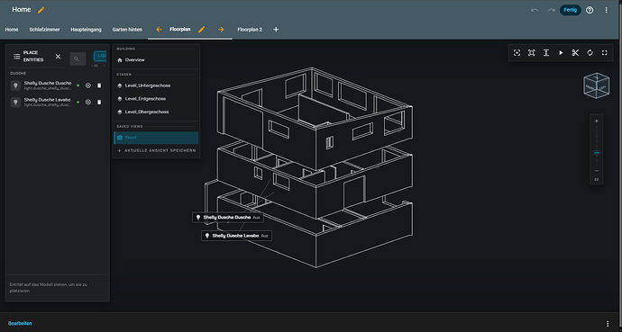The width and height of the screenshot is (622, 332).
Task: Open the help question mark icon
Action: click(590, 10)
